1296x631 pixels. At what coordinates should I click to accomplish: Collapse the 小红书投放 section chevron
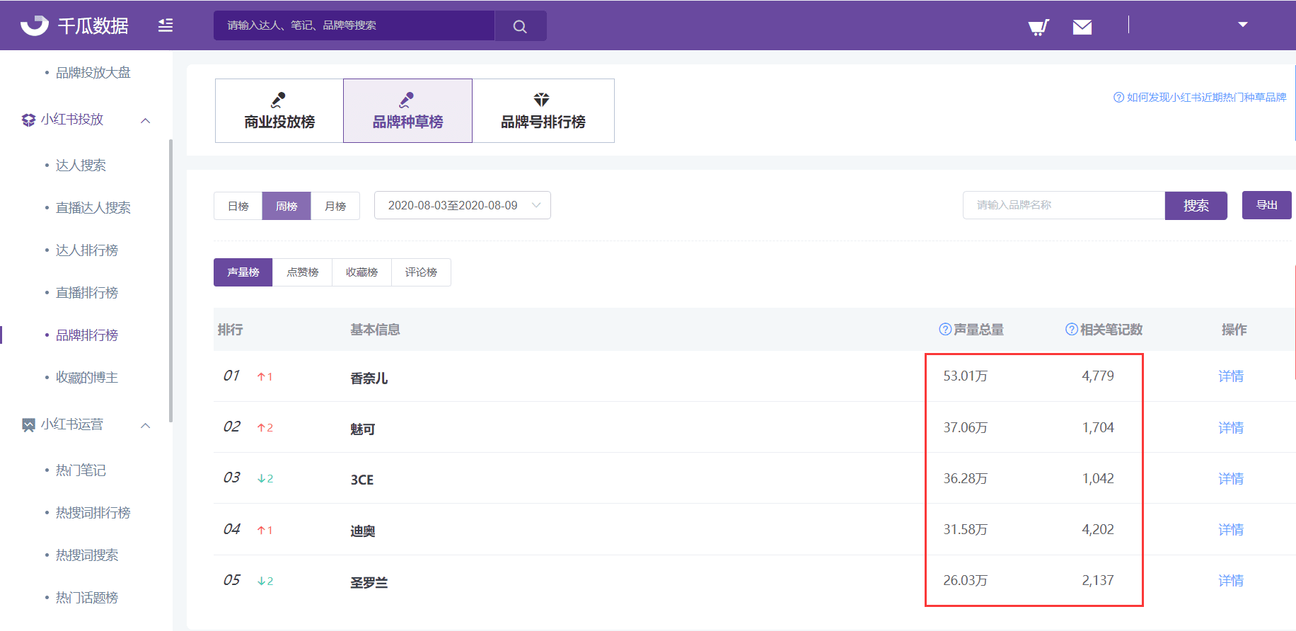(146, 121)
